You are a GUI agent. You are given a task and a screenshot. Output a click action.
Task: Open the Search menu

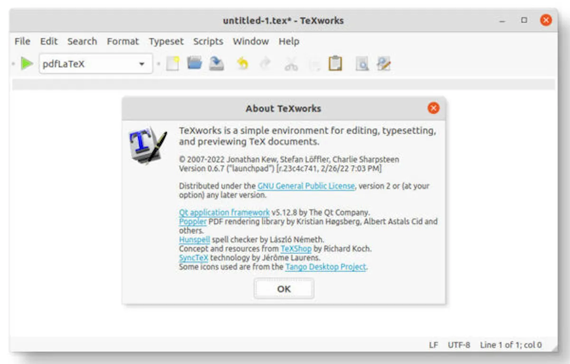coord(82,41)
